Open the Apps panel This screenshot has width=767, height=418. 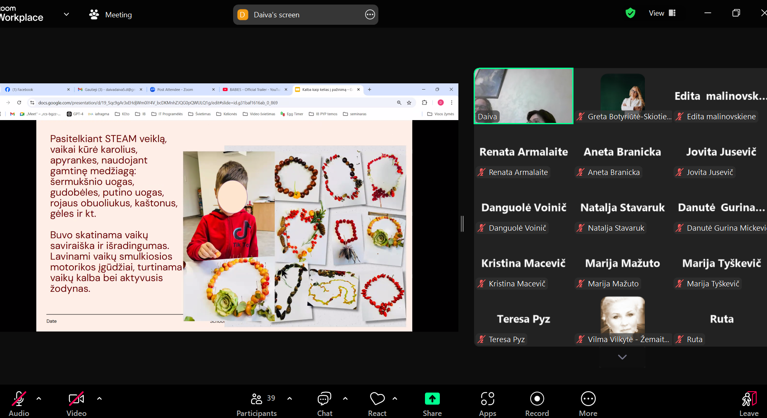tap(487, 404)
